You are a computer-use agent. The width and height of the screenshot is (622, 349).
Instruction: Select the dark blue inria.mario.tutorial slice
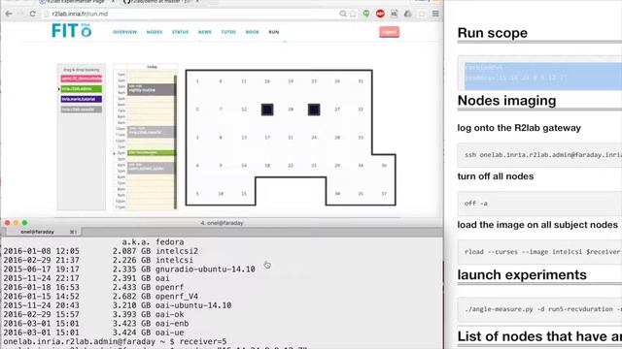tap(82, 99)
